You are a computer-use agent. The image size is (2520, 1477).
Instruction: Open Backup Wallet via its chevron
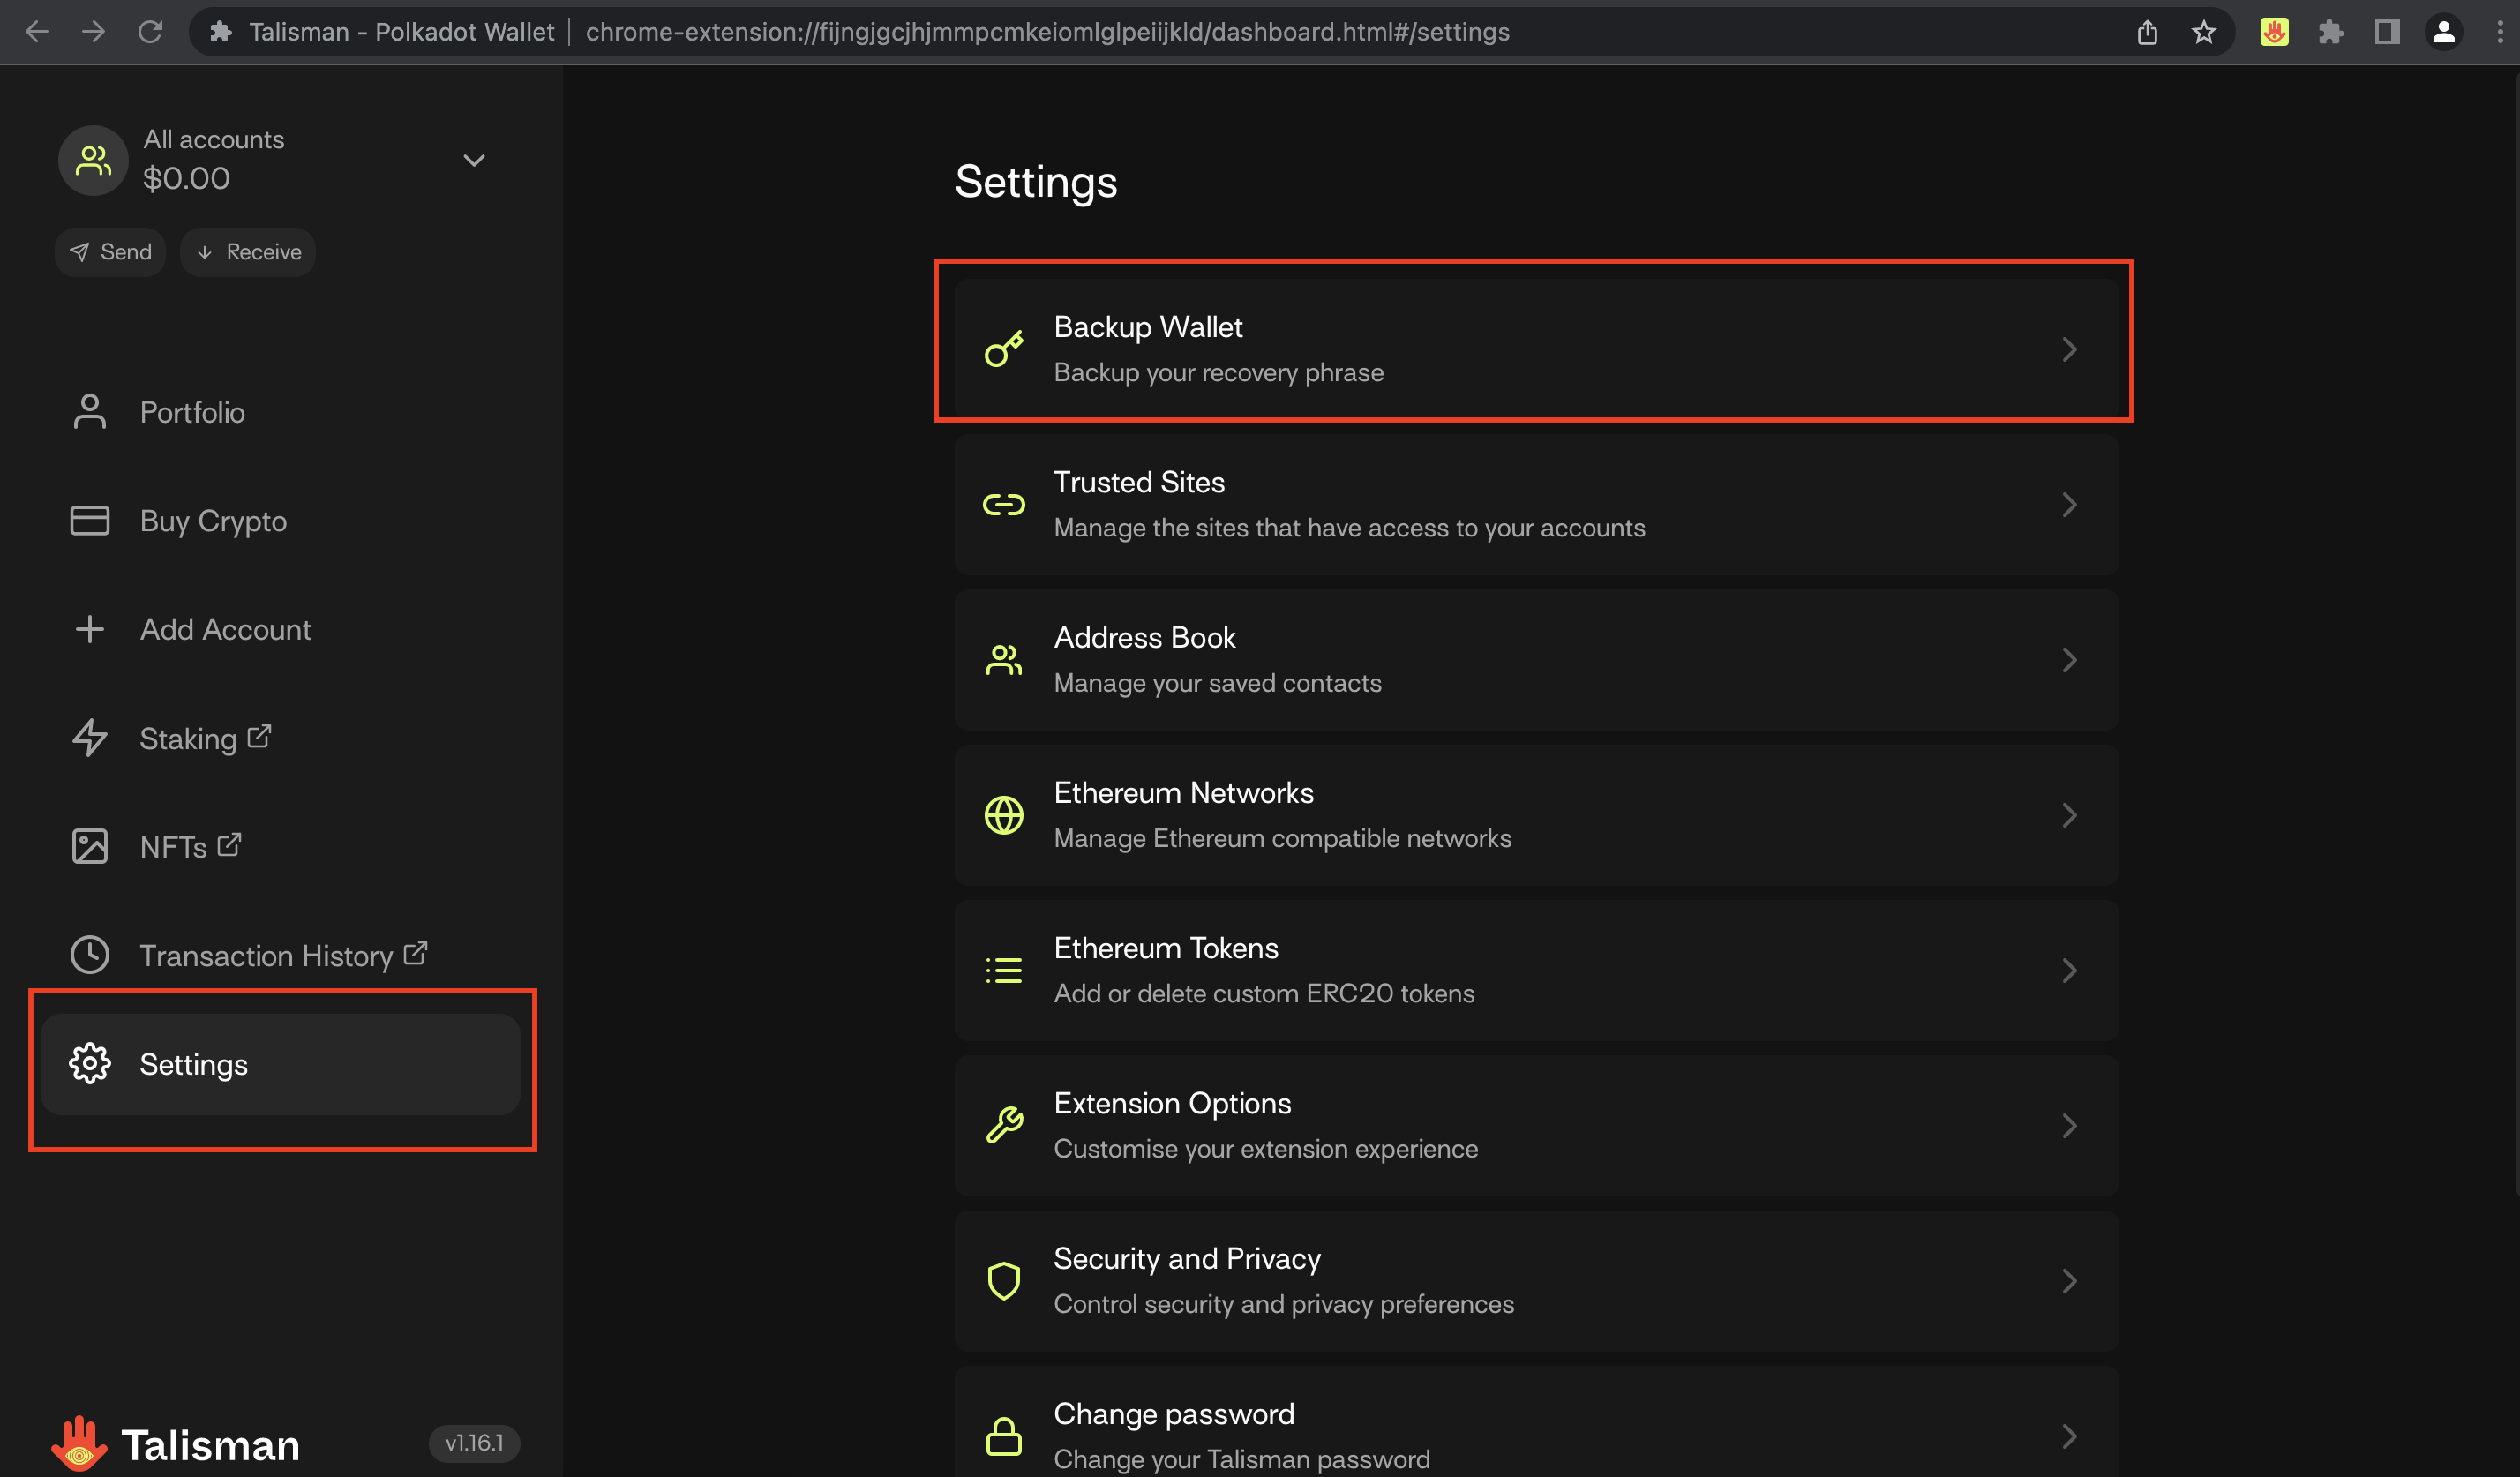(2069, 349)
